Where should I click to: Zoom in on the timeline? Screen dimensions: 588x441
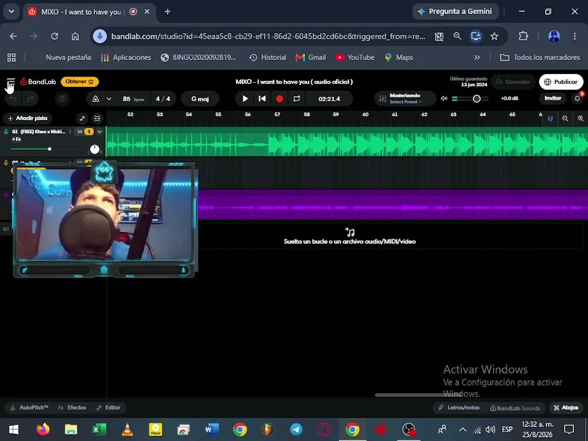tap(581, 118)
